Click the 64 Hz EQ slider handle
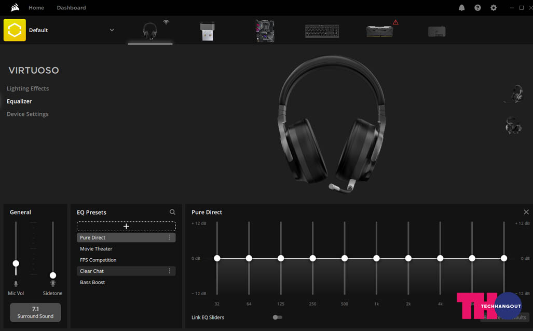Screen dimensions: 533x331 click(249, 258)
